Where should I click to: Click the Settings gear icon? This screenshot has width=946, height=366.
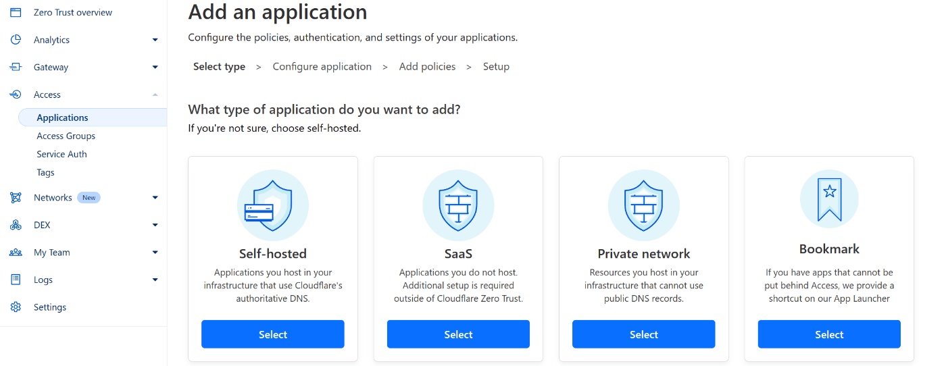pyautogui.click(x=16, y=307)
